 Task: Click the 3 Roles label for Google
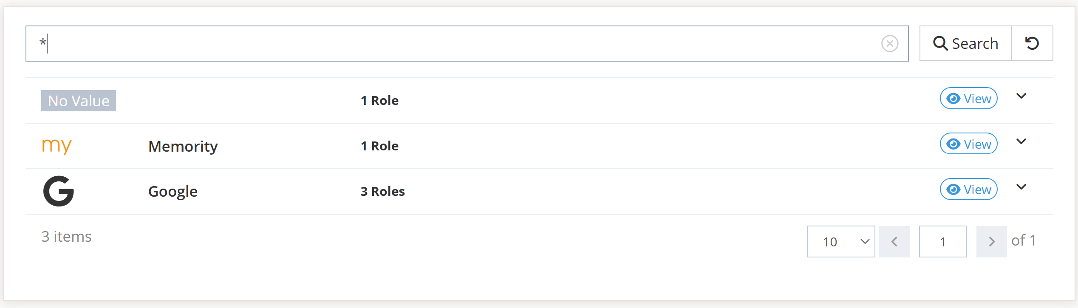[382, 192]
